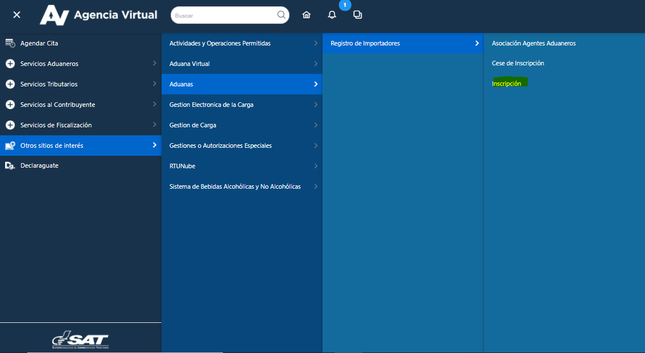Select Asociación Agentes Aduaneros

[534, 43]
